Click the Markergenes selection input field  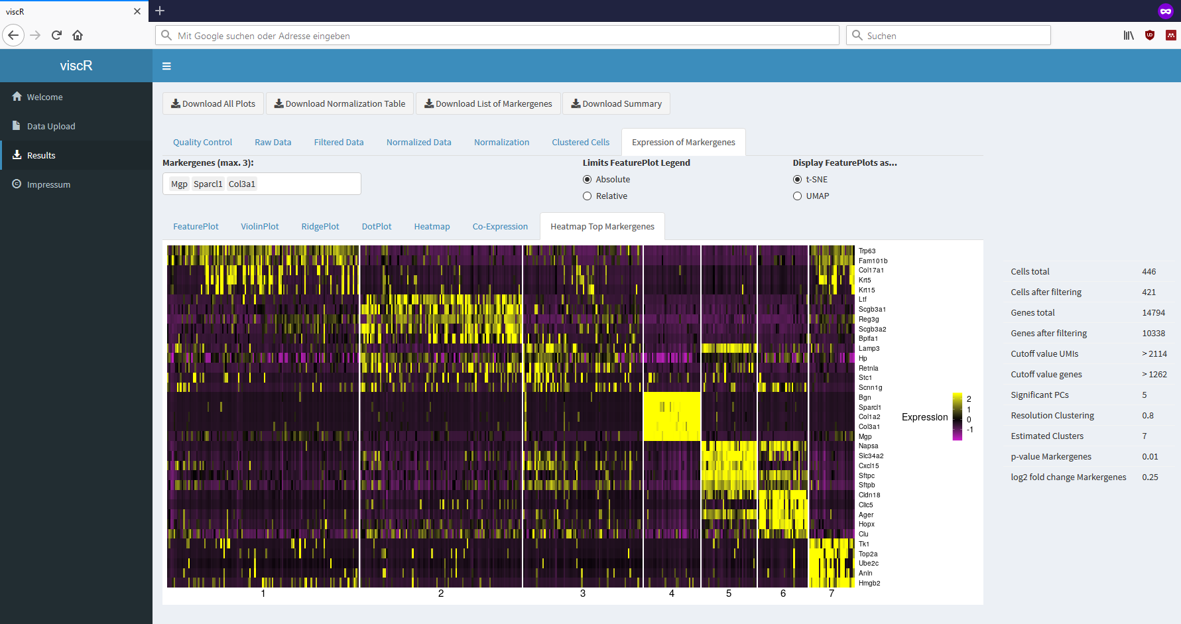[x=262, y=184]
